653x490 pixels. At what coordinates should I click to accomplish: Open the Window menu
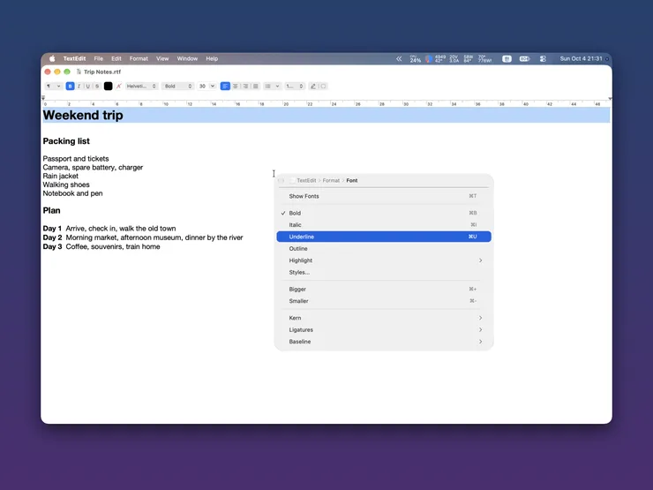click(187, 59)
